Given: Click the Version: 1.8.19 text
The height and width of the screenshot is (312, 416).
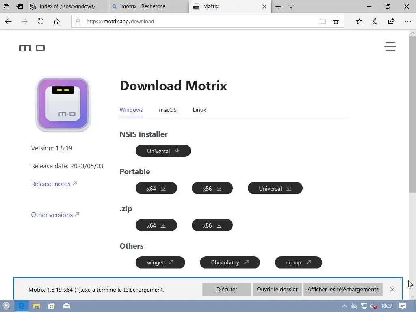Looking at the screenshot, I should pos(52,148).
